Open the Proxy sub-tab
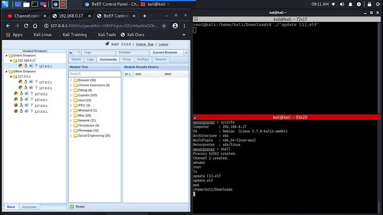The image size is (383, 215). (x=127, y=60)
